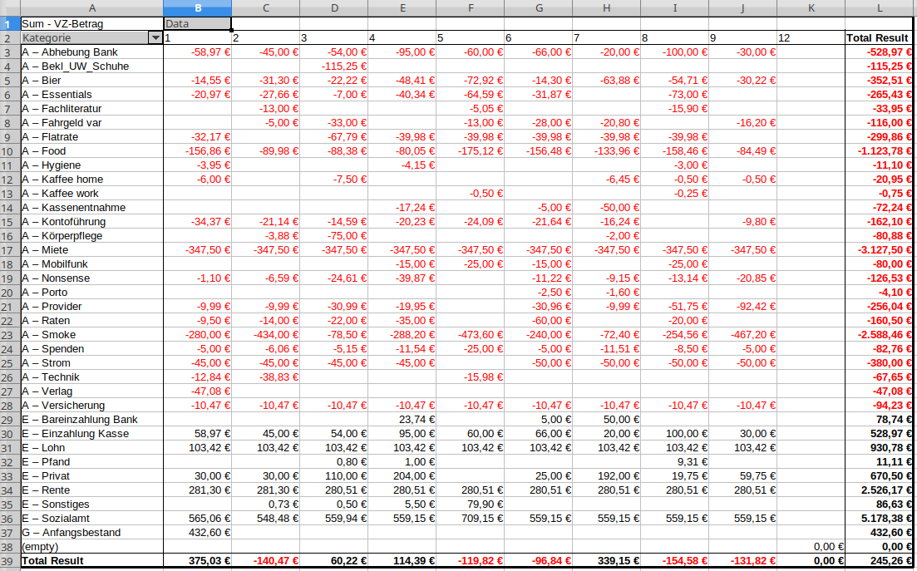Click the G – Anfangsbestand row label

(x=91, y=533)
